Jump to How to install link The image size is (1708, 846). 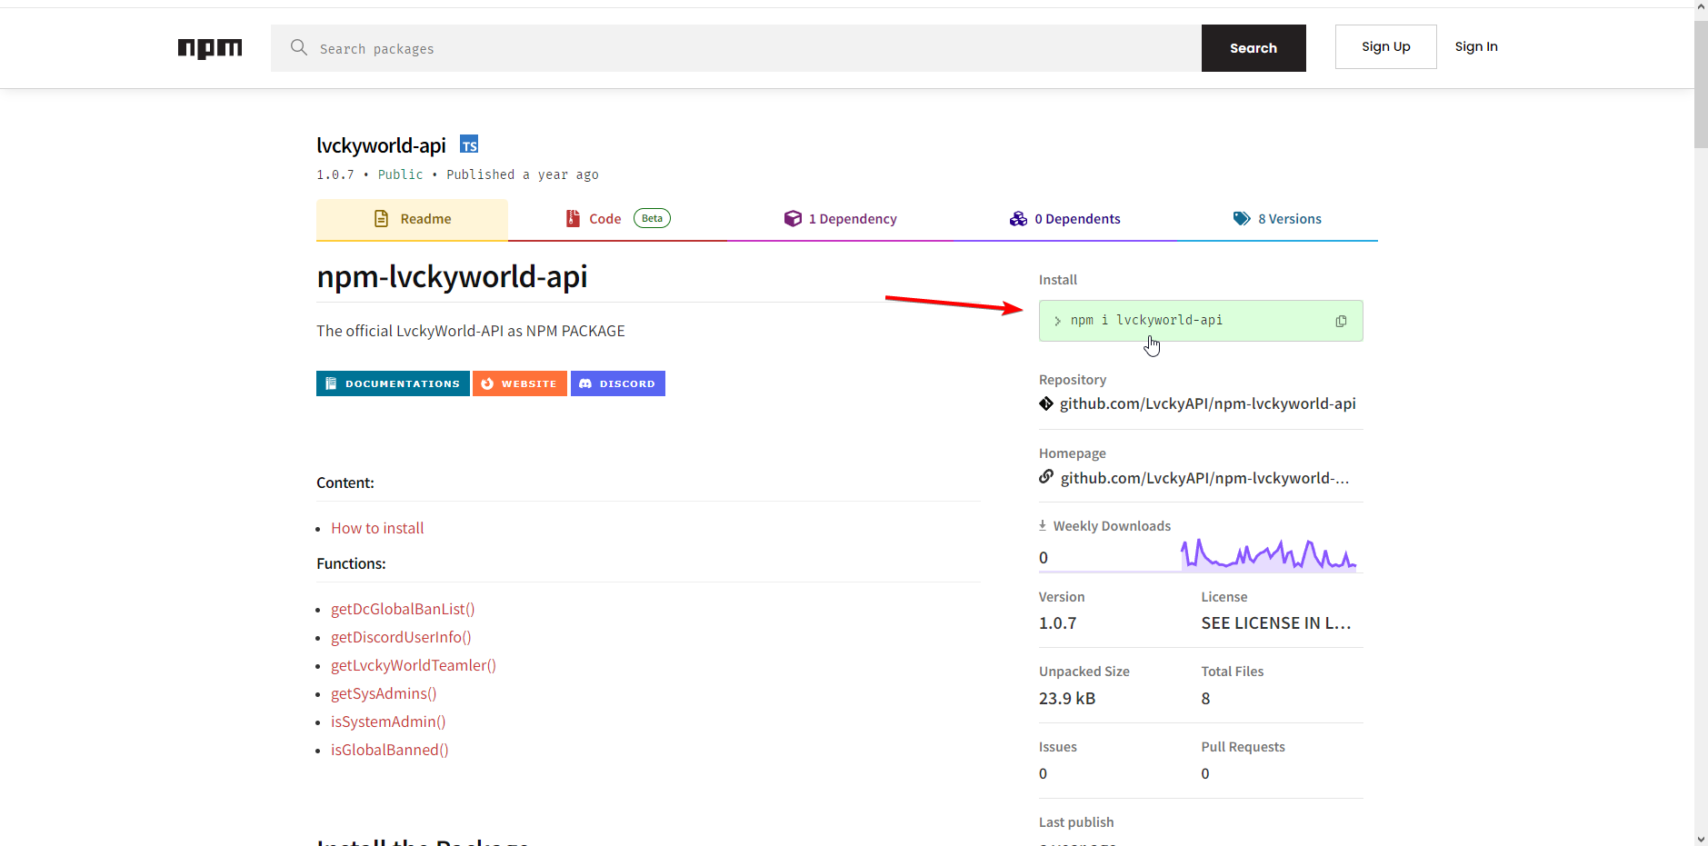click(x=377, y=528)
